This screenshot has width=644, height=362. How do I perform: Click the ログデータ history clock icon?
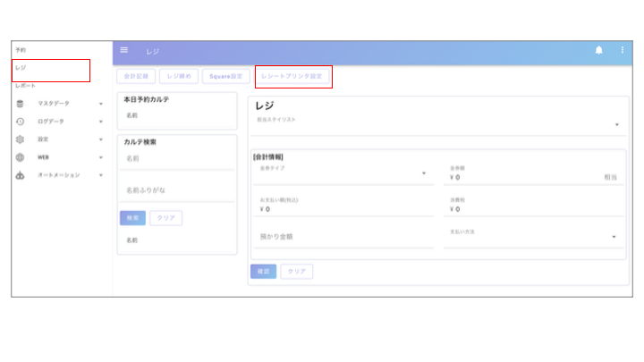click(20, 122)
